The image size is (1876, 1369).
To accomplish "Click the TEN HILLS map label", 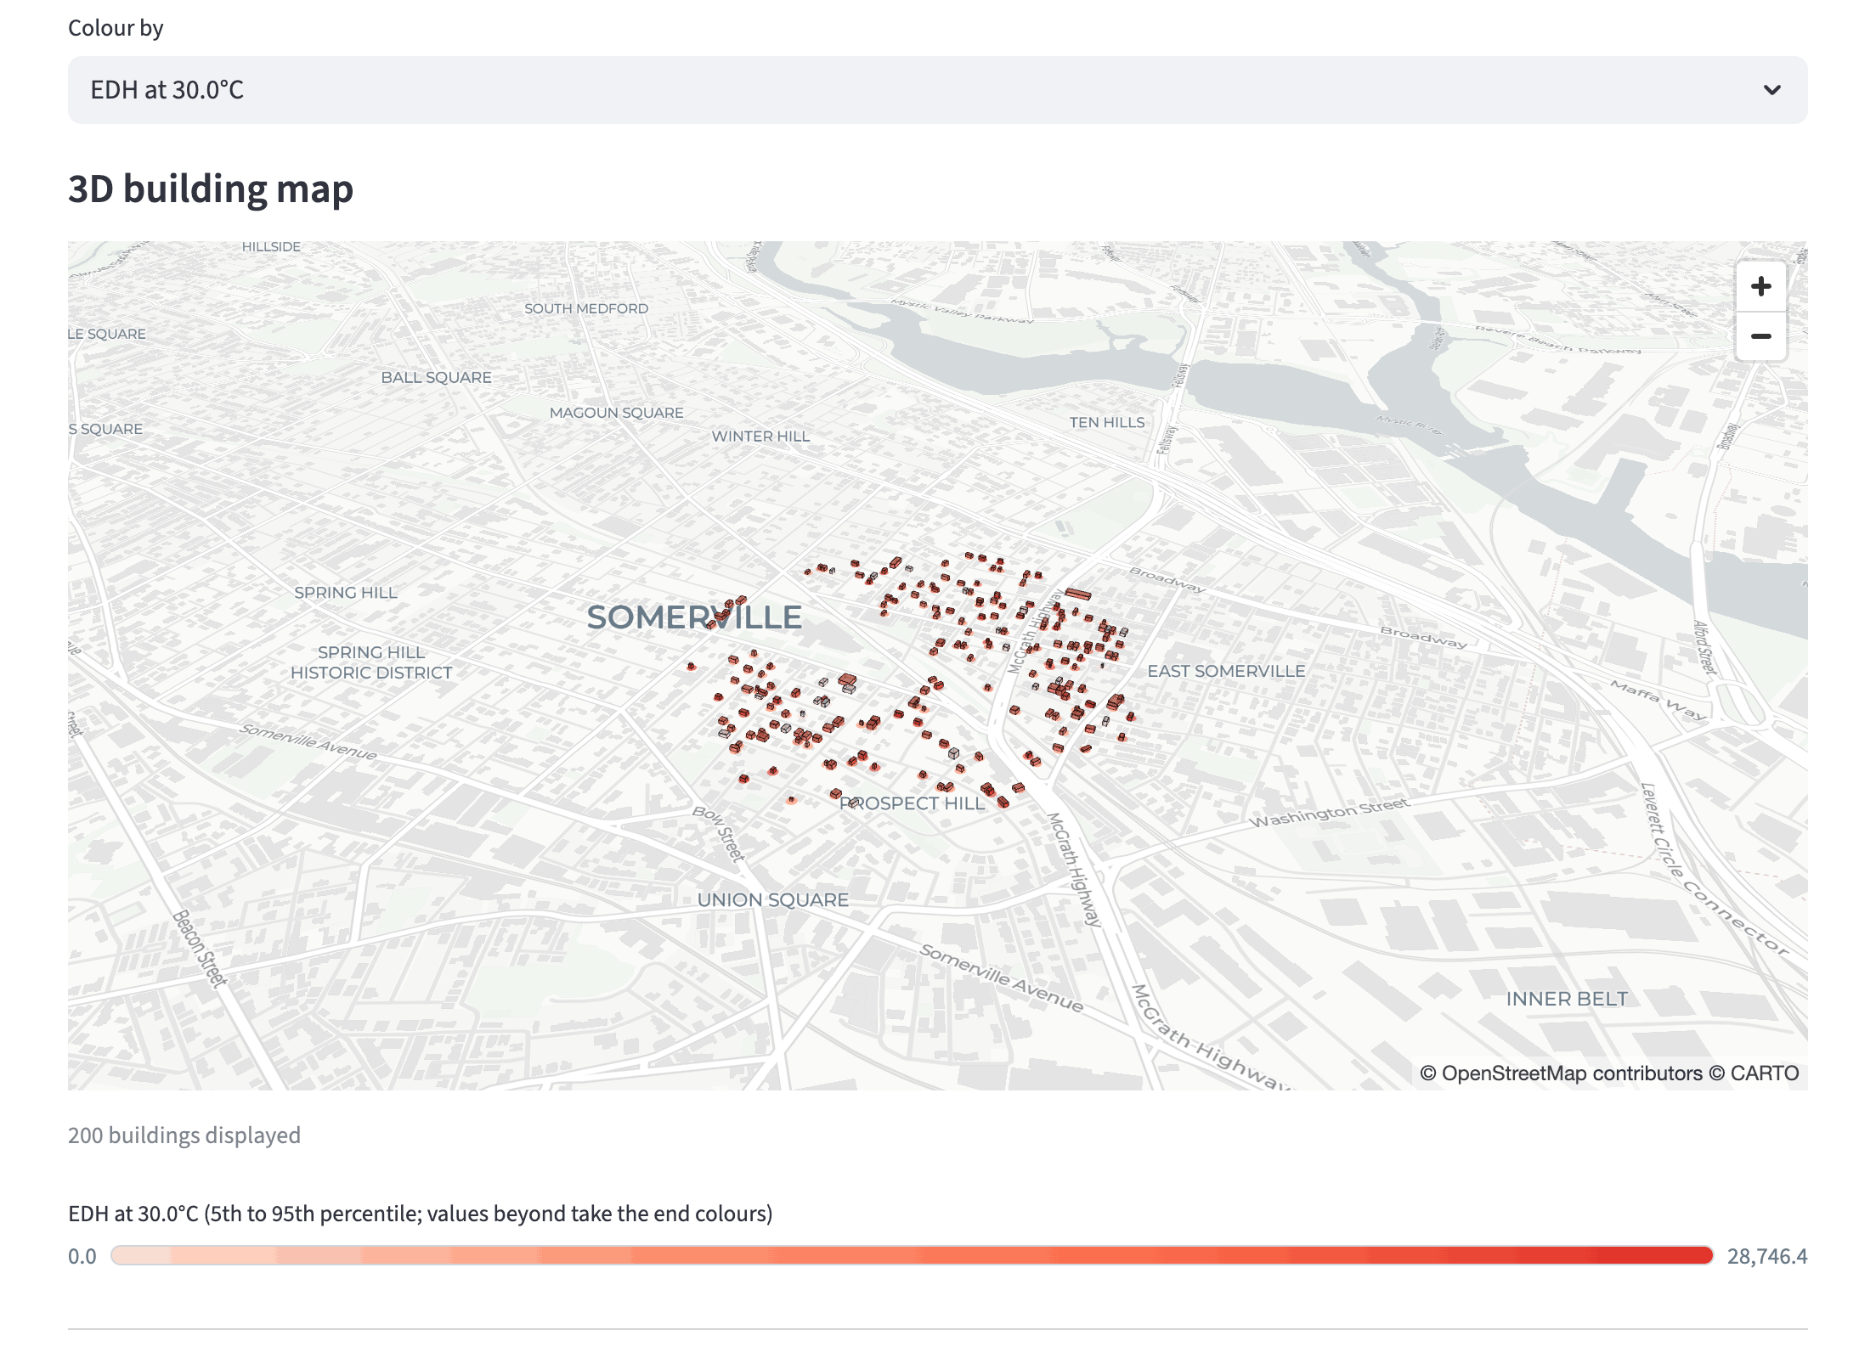I will pos(1107,422).
